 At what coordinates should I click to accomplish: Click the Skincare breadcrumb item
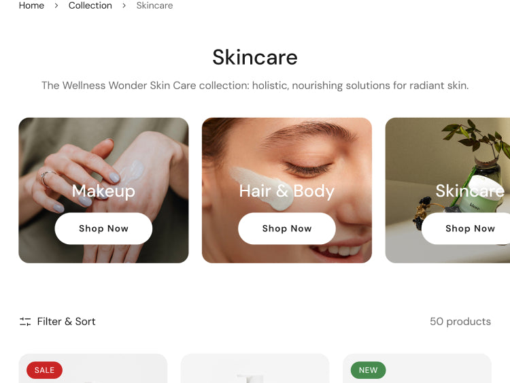pos(154,5)
